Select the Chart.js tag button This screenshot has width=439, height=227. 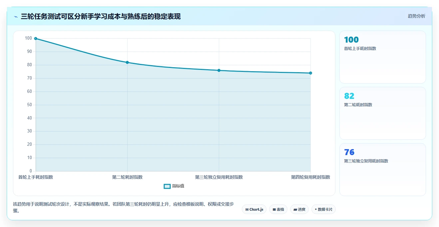[254, 209]
